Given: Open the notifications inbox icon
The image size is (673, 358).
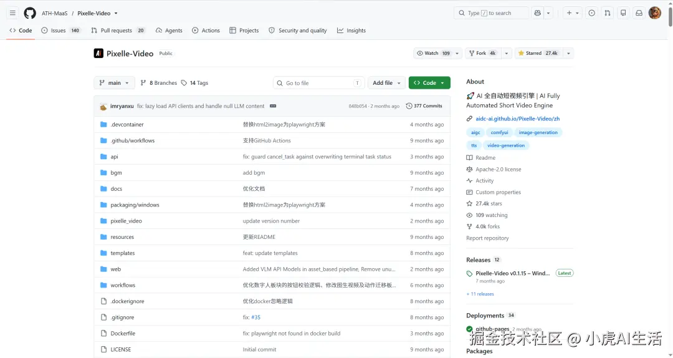Looking at the screenshot, I should click(639, 13).
